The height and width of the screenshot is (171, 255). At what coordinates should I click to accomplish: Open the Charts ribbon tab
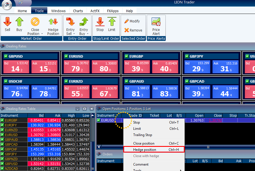pyautogui.click(x=78, y=11)
